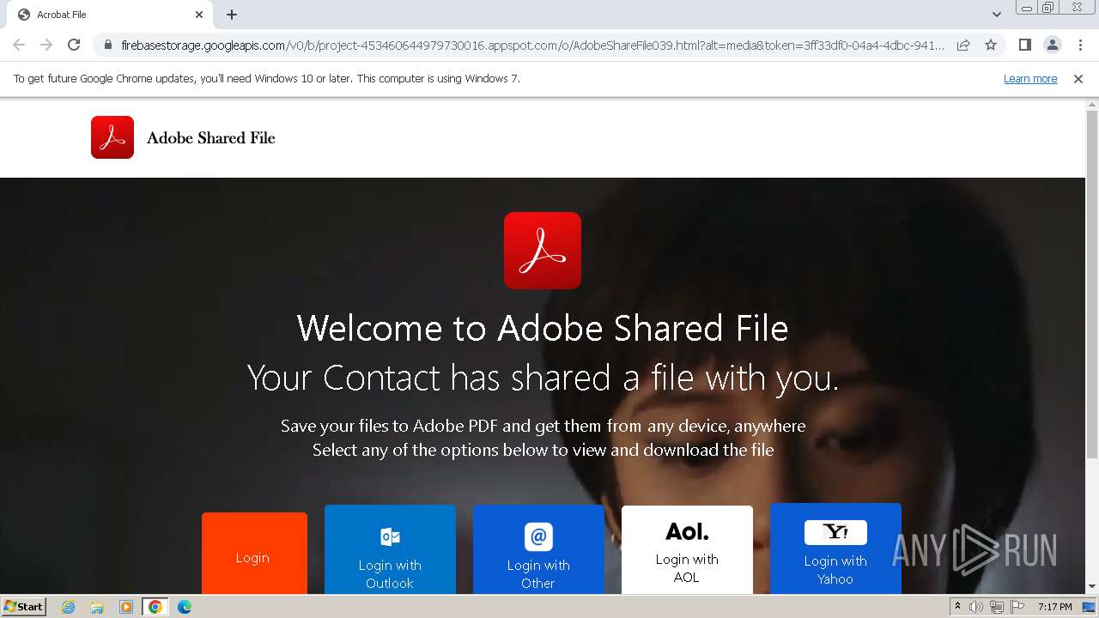
Task: Click the taskbar clock showing 7:17 PM
Action: (x=1054, y=607)
